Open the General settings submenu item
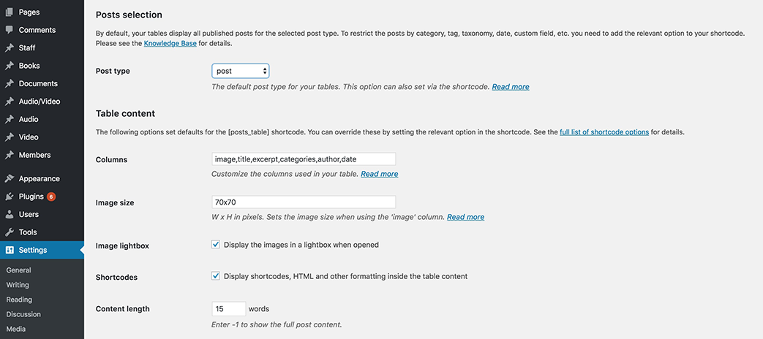Viewport: 763px width, 339px height. point(18,270)
